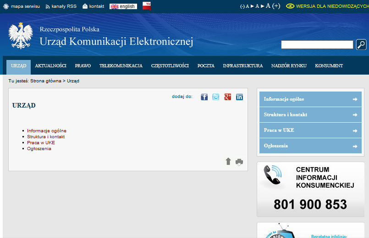Decrease font size with (-) A
Viewport: 369px width, 238px height.
click(244, 6)
